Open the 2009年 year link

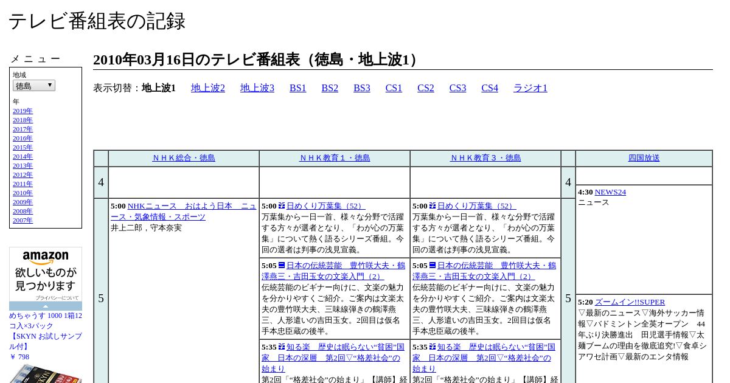[x=23, y=202]
